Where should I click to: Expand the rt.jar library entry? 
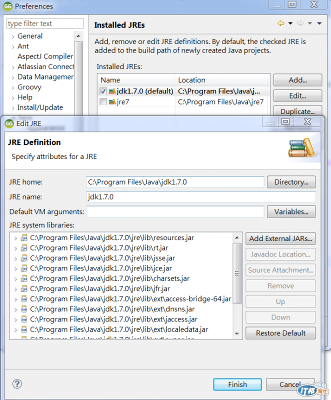pyautogui.click(x=16, y=248)
